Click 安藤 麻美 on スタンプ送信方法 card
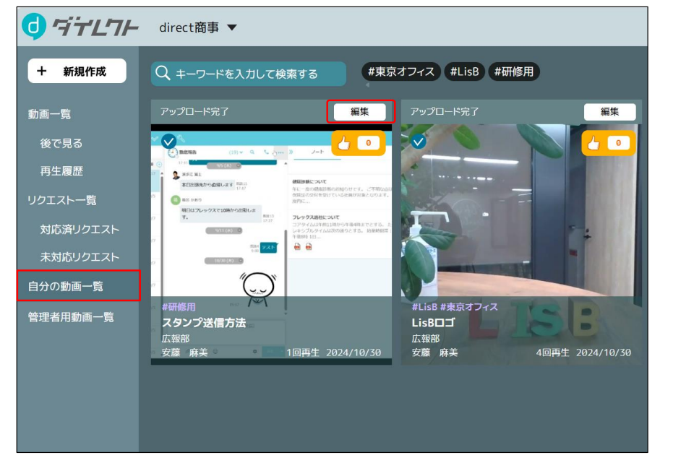Viewport: 673px width, 463px height. 184,352
